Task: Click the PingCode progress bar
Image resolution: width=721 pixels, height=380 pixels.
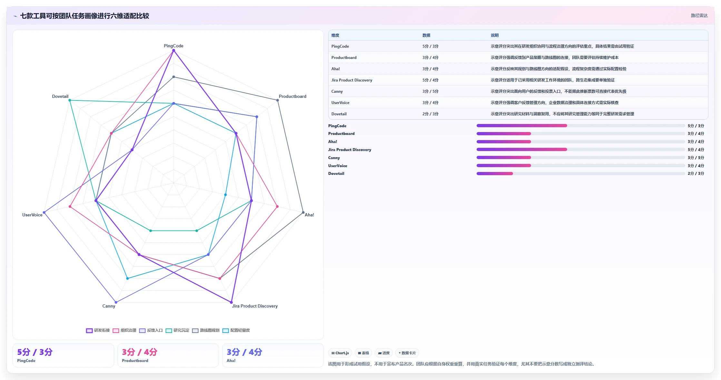Action: click(x=581, y=126)
